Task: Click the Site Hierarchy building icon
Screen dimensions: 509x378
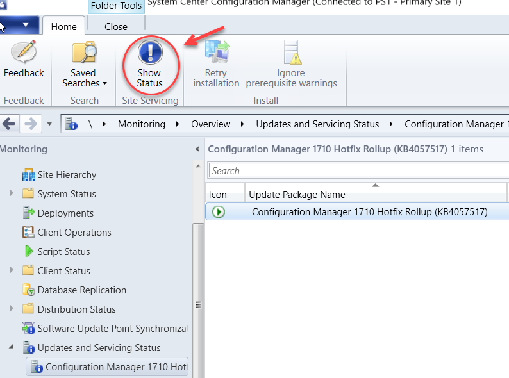Action: (29, 175)
